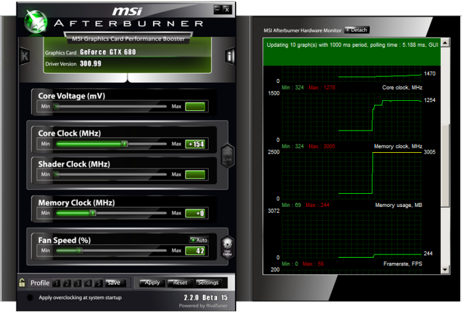Save the current profile

(114, 283)
